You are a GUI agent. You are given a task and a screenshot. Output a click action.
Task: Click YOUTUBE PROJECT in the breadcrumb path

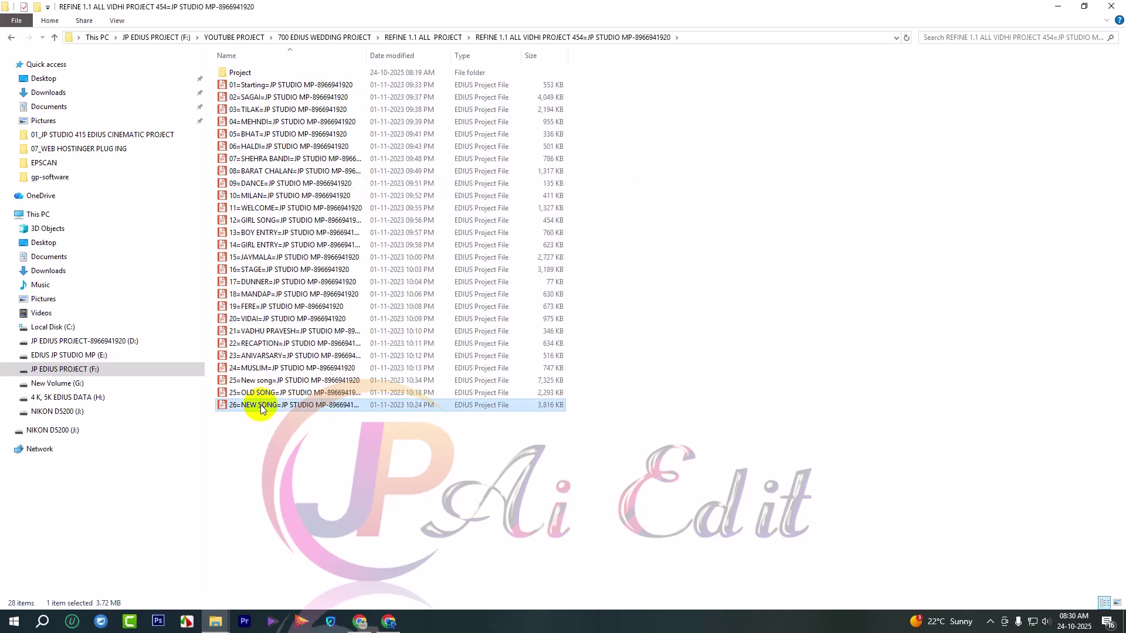[x=234, y=38]
